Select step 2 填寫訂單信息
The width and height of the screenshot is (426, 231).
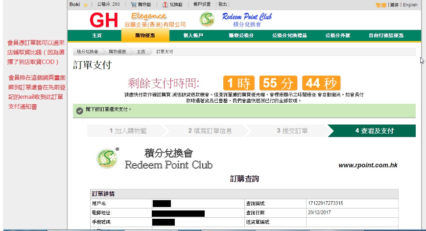(210, 131)
